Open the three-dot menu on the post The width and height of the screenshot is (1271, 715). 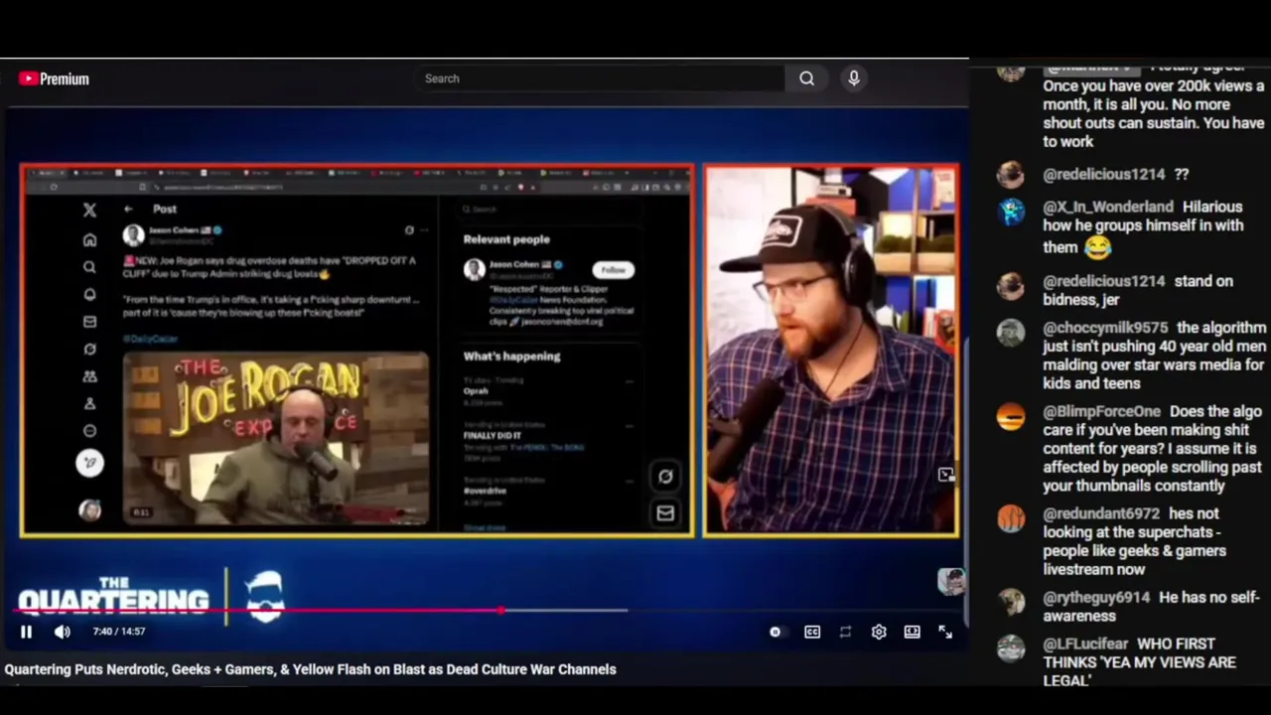(x=425, y=230)
